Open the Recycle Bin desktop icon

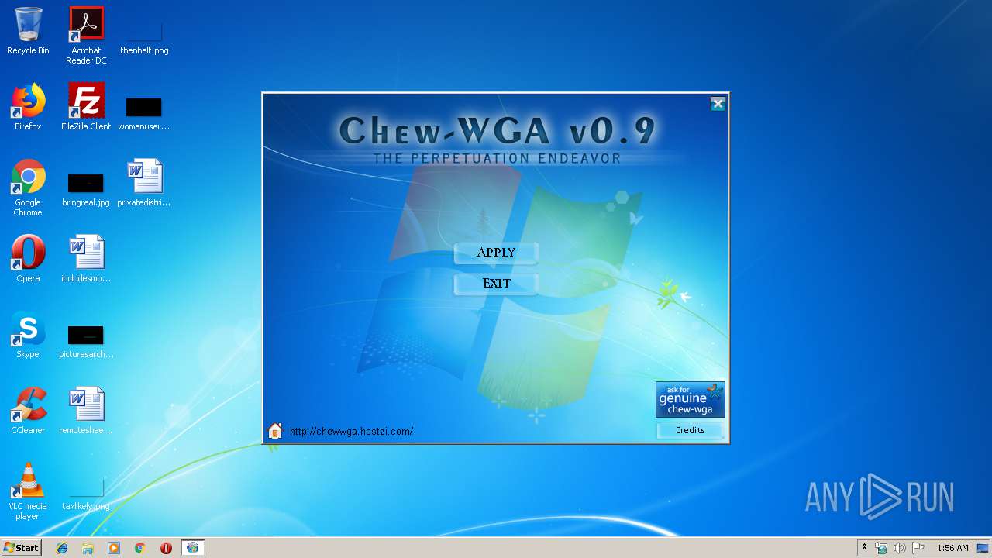(28, 31)
